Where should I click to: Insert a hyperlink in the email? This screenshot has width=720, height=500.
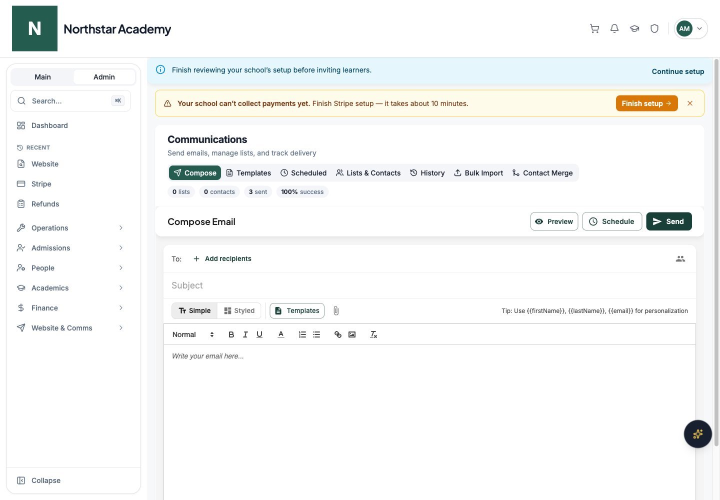click(x=338, y=334)
